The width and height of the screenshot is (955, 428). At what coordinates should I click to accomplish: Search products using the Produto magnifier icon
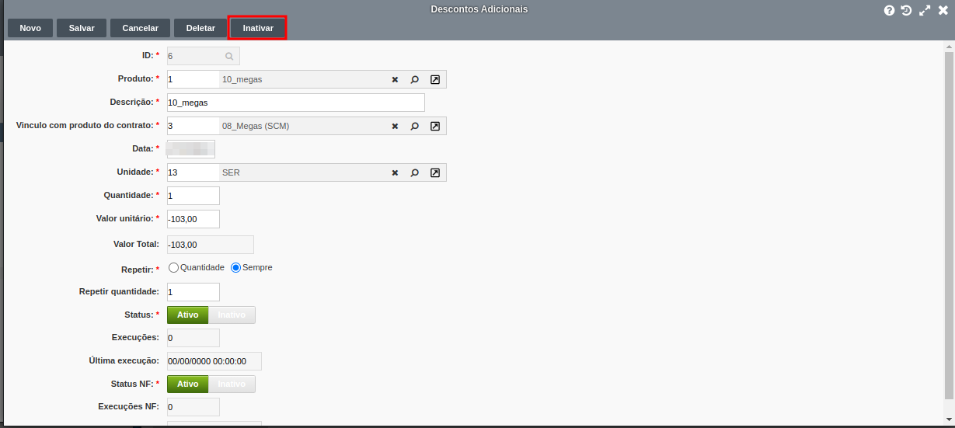(x=415, y=79)
